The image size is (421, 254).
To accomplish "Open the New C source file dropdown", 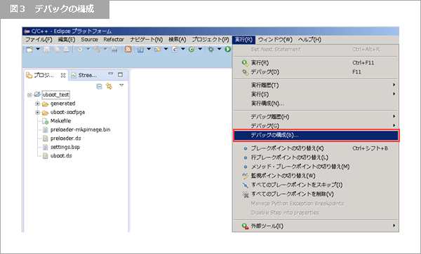I will (x=183, y=49).
